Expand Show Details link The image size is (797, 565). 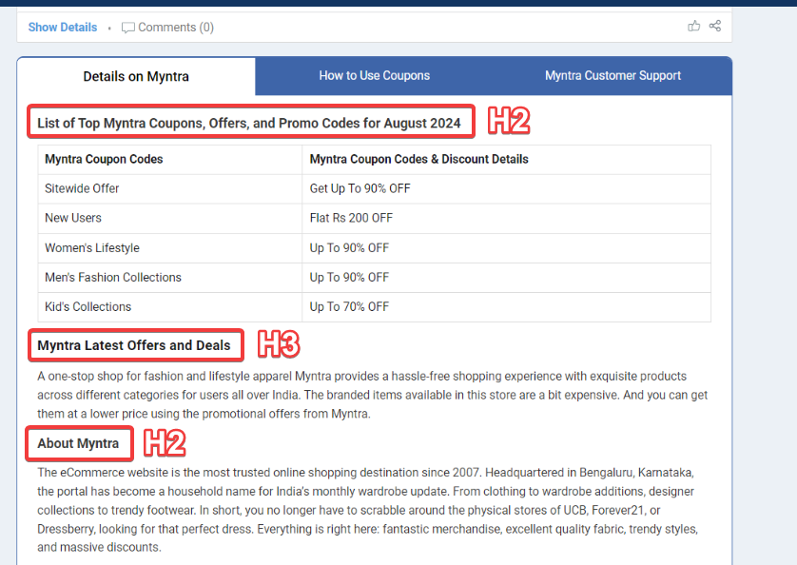pos(63,28)
